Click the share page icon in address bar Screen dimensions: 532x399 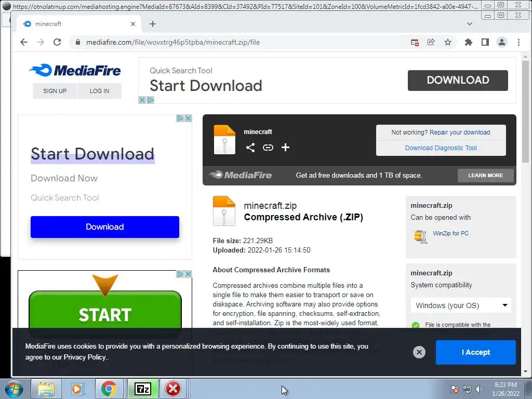431,42
